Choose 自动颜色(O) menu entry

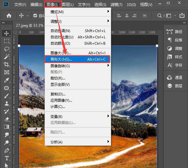tap(78, 43)
